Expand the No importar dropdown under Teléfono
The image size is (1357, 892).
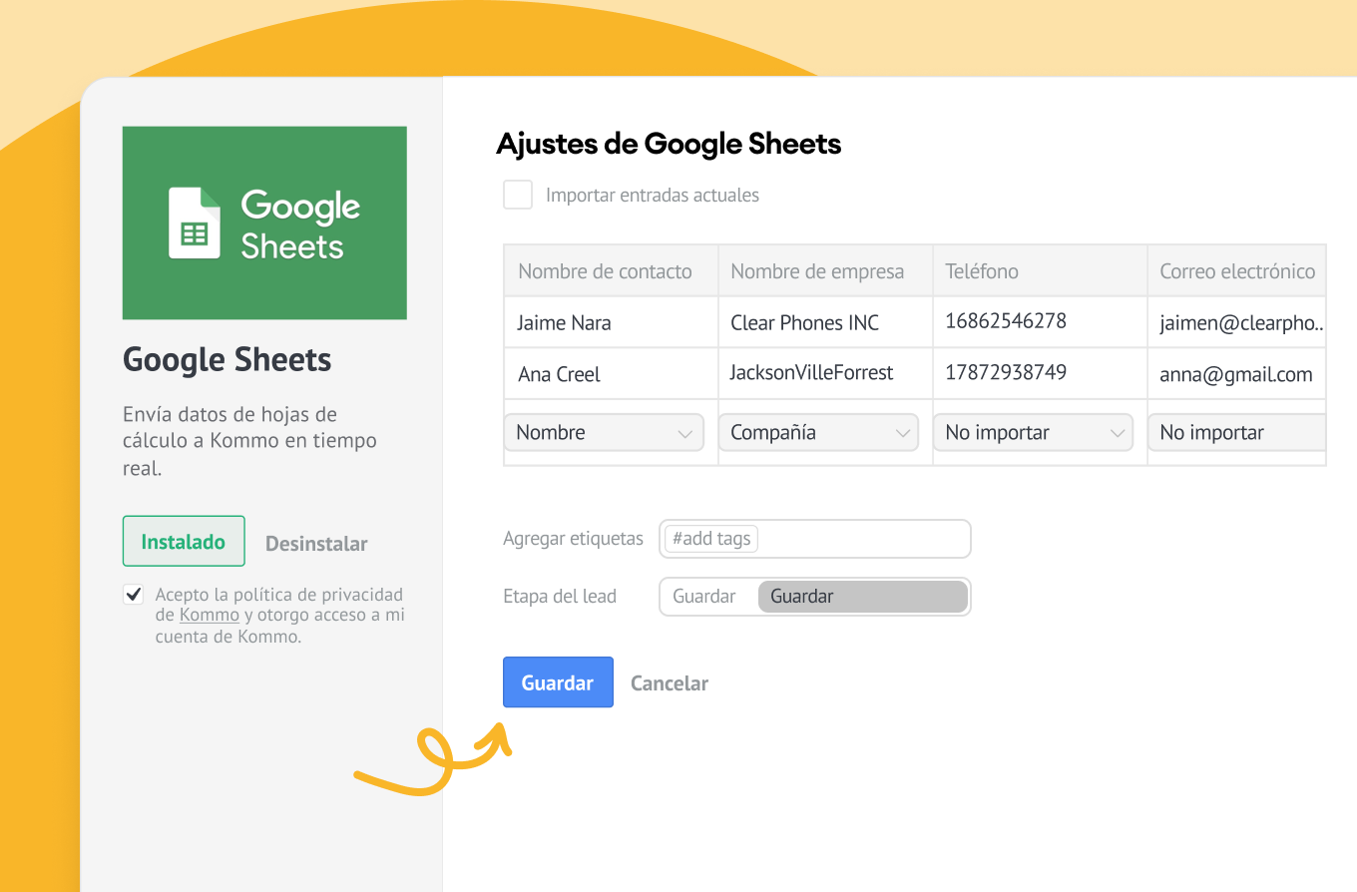(x=1033, y=433)
